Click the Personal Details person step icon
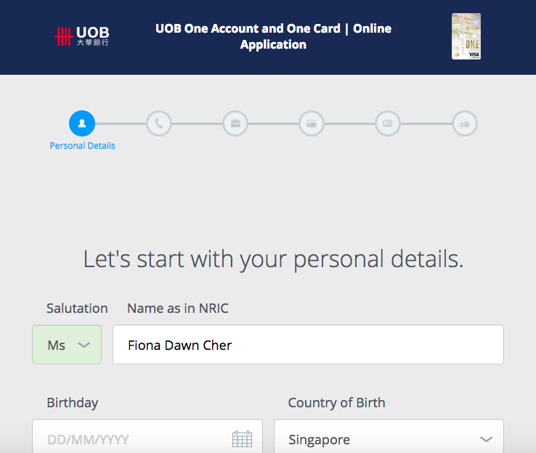 click(82, 123)
